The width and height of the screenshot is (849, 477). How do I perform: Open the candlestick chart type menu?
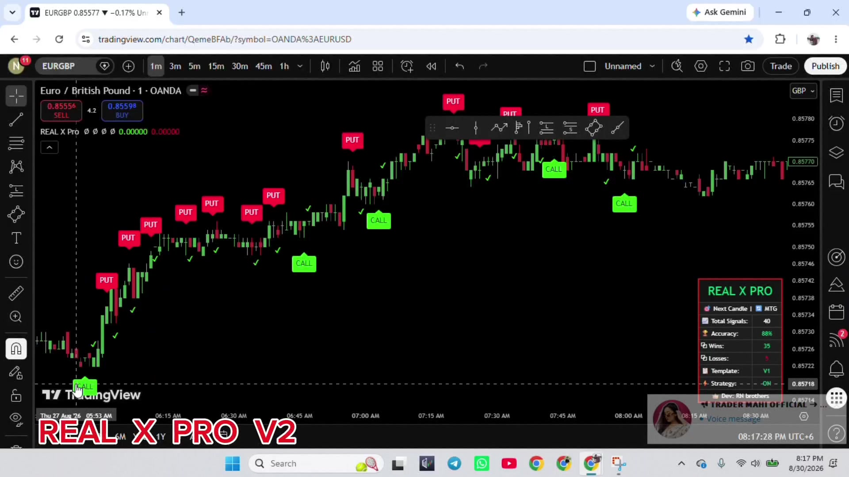tap(325, 66)
